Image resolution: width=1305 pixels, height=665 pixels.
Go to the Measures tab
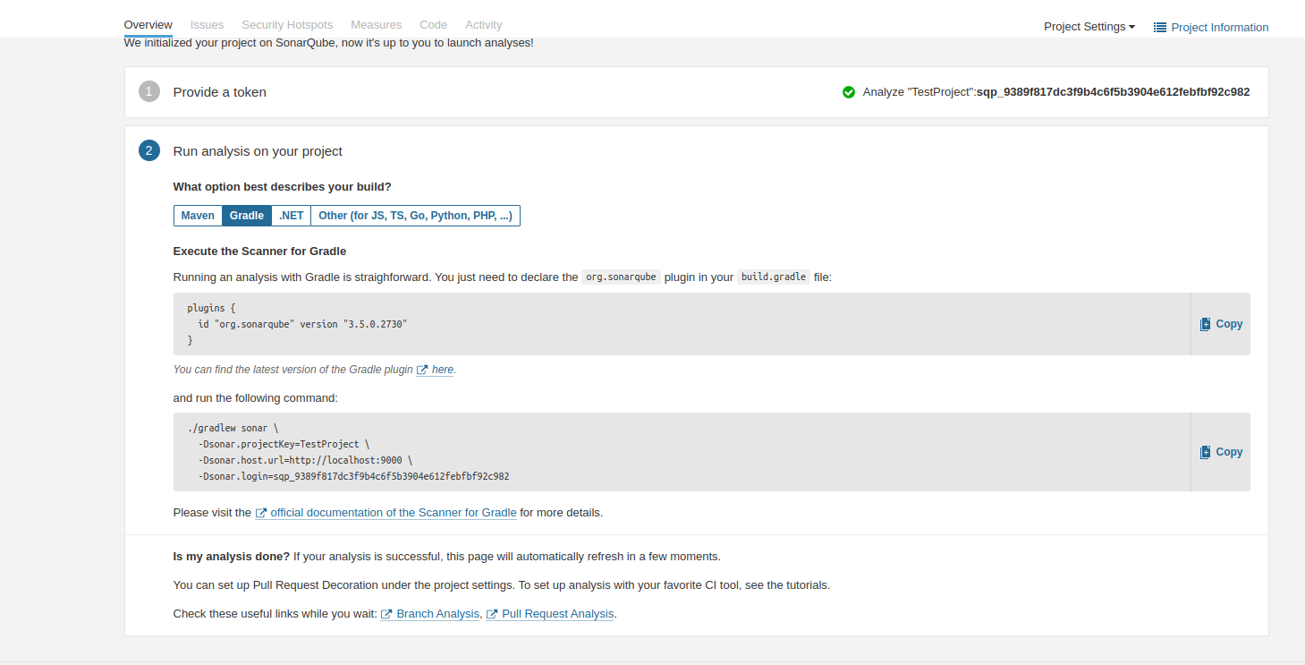point(376,25)
